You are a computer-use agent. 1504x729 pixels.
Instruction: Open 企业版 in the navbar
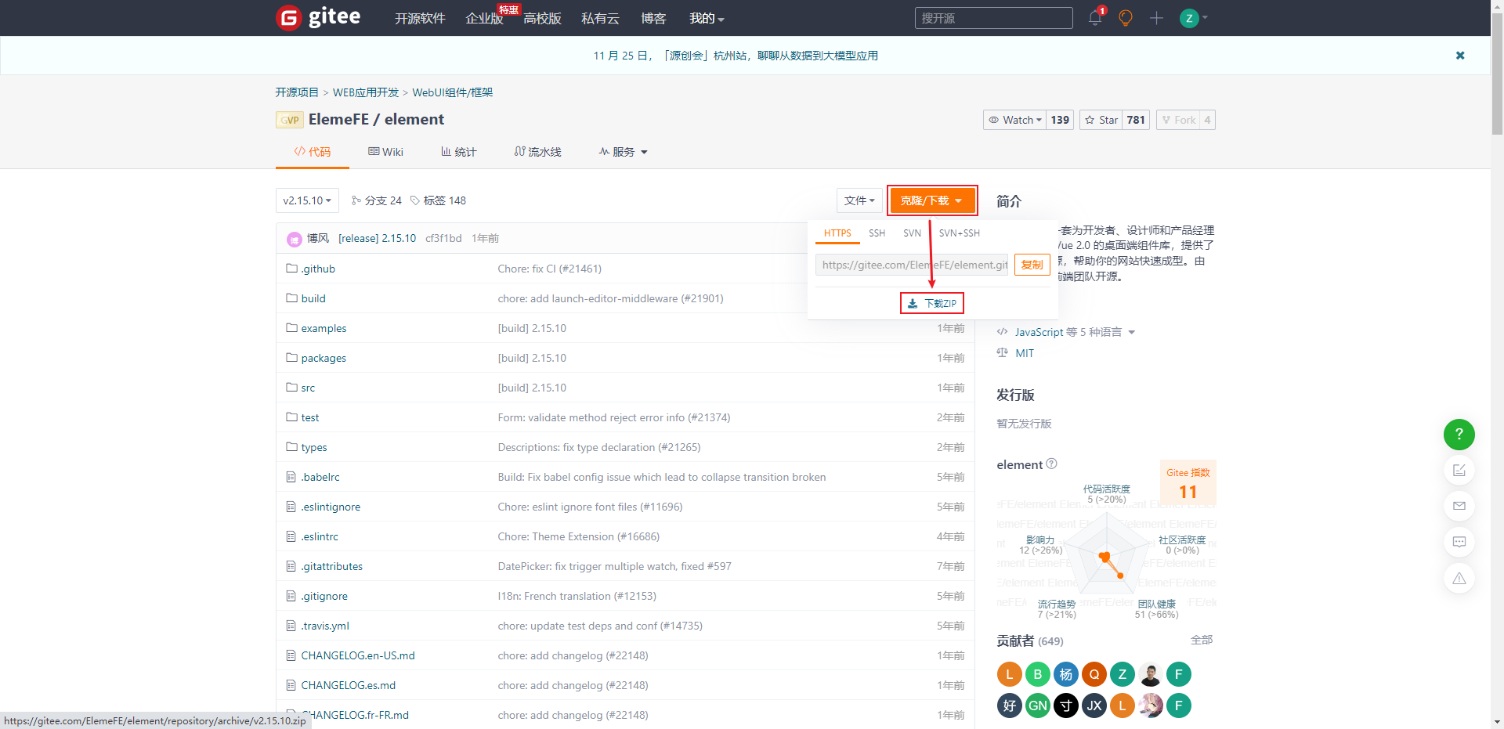pyautogui.click(x=484, y=18)
